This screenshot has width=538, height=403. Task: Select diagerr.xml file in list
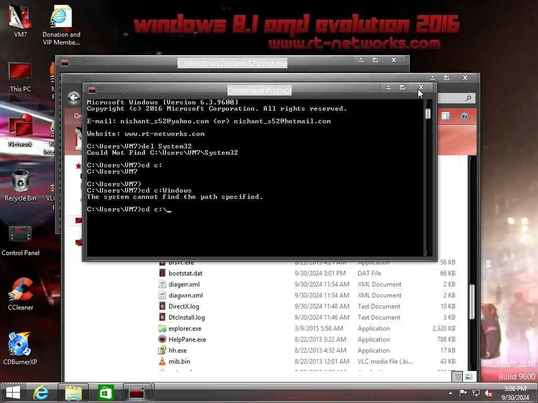184,284
